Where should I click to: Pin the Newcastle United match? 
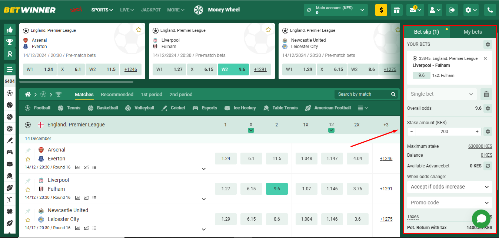point(28,211)
